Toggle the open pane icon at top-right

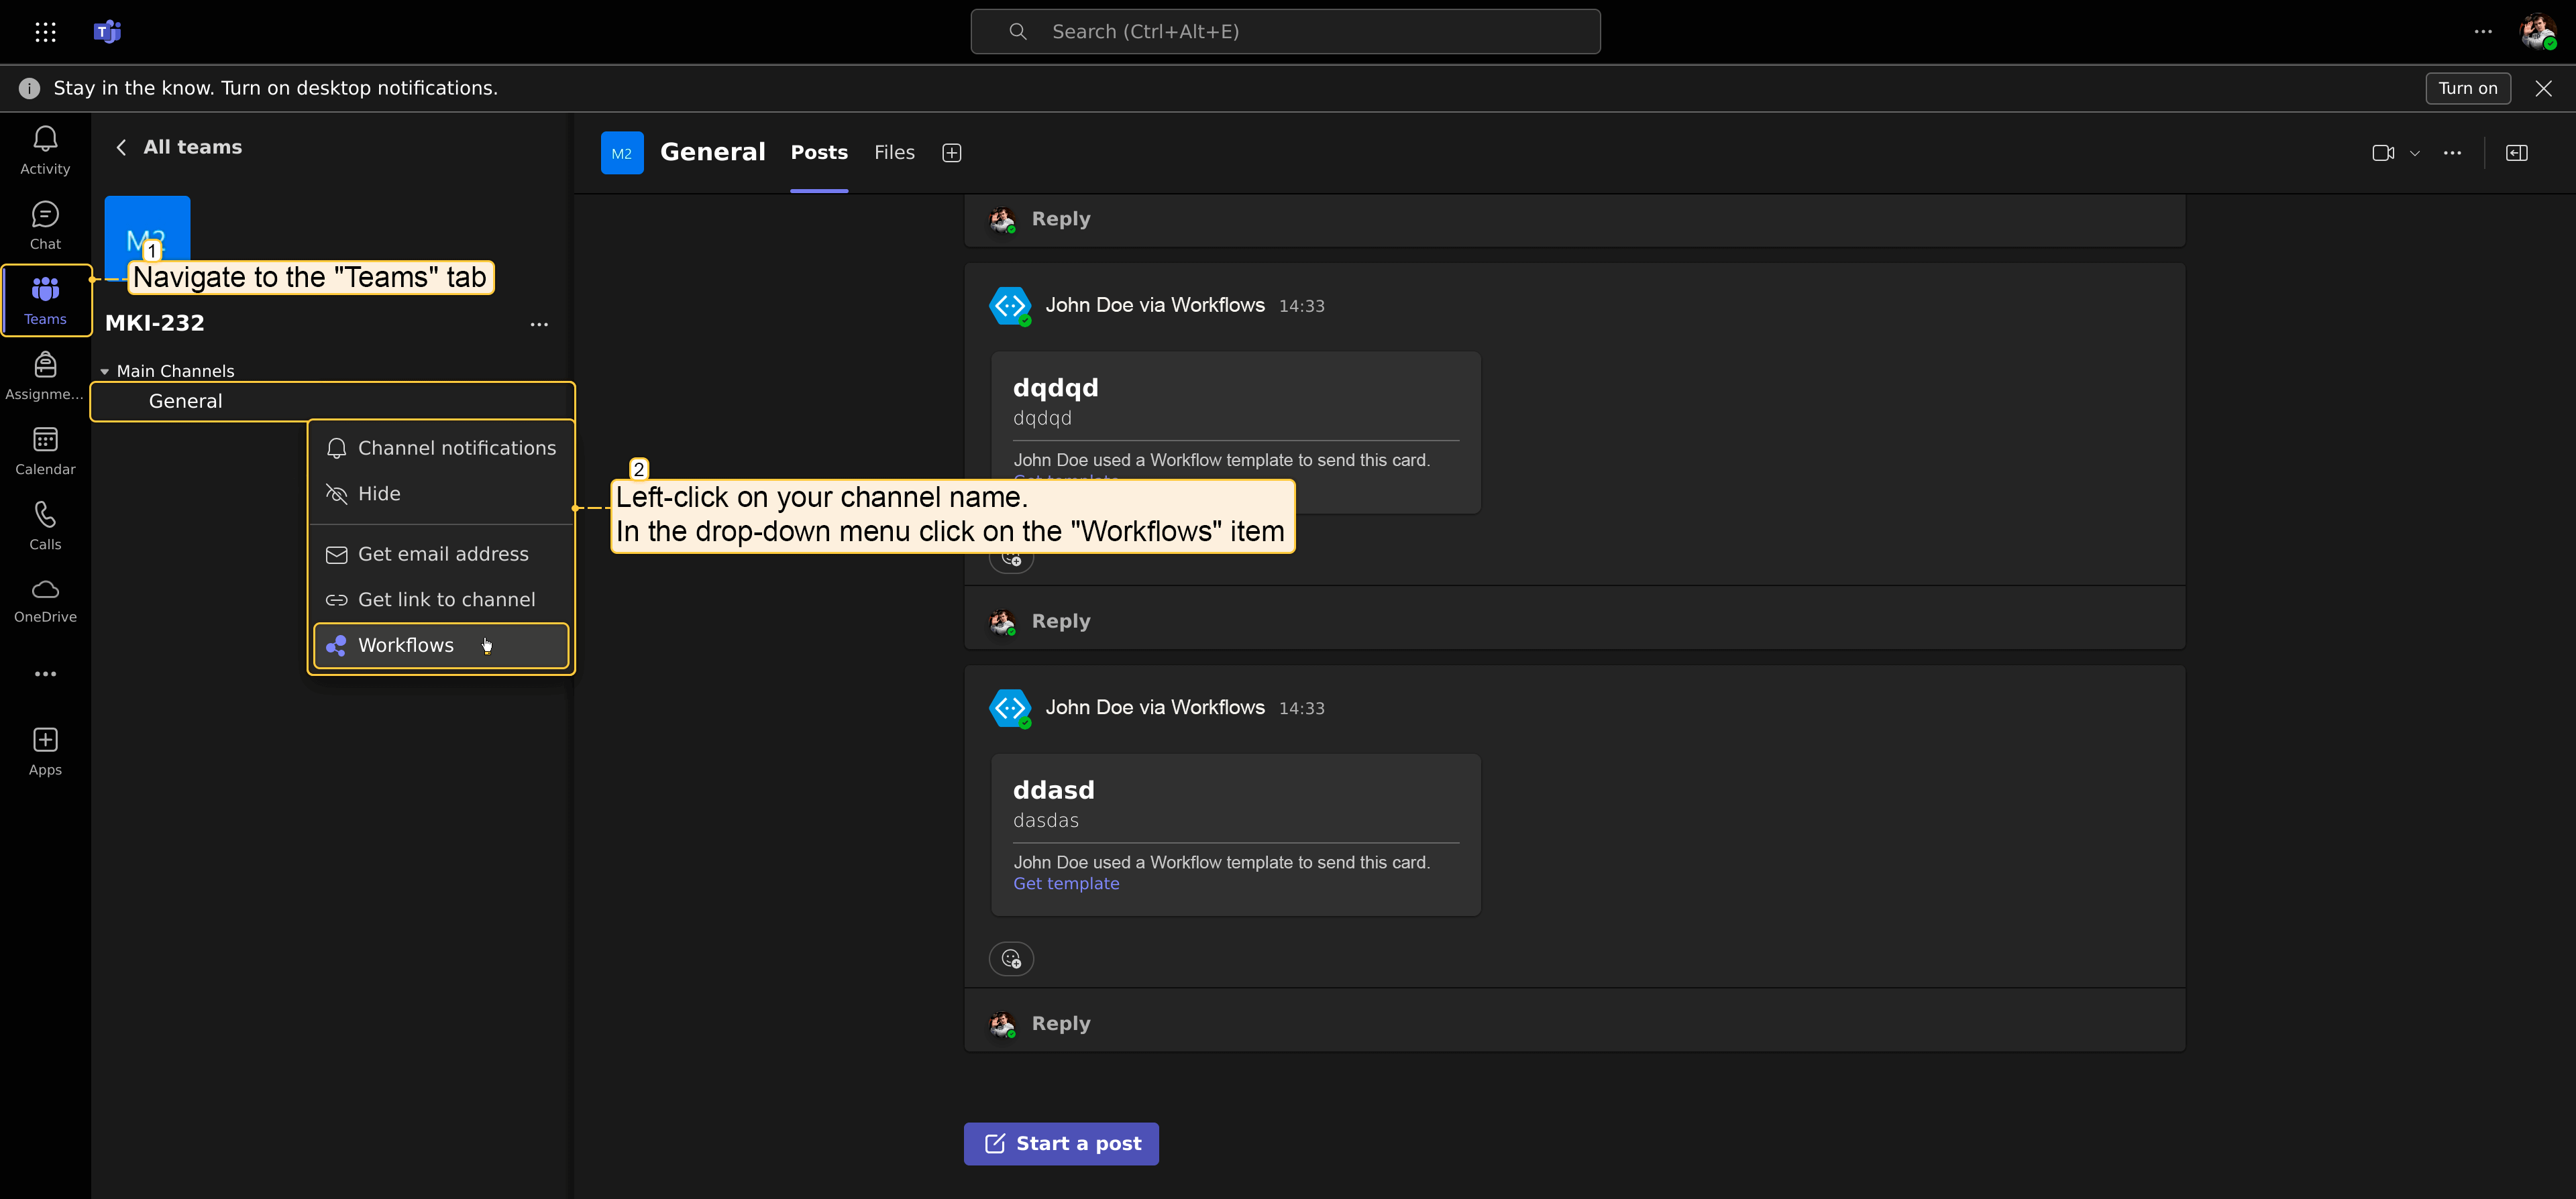tap(2516, 153)
